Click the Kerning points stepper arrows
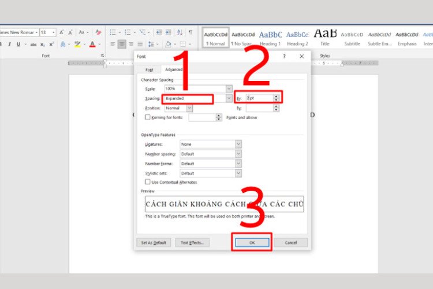433x289 pixels. 219,117
